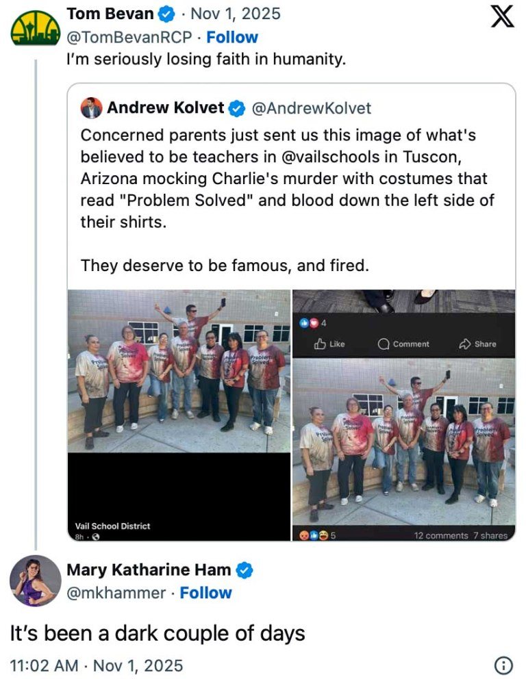Click Andrew Kolvet's verified checkmark
Viewport: 526px width, 679px height.
click(x=237, y=108)
